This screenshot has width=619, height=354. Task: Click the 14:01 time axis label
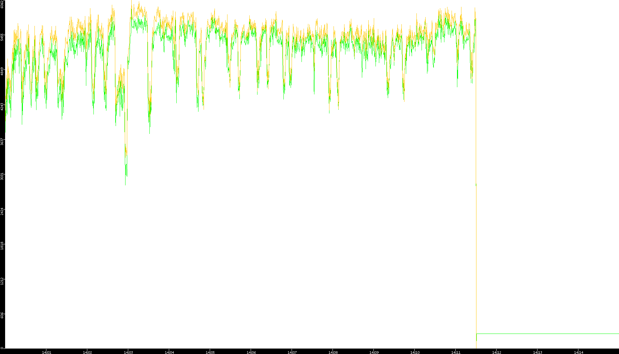[46, 352]
